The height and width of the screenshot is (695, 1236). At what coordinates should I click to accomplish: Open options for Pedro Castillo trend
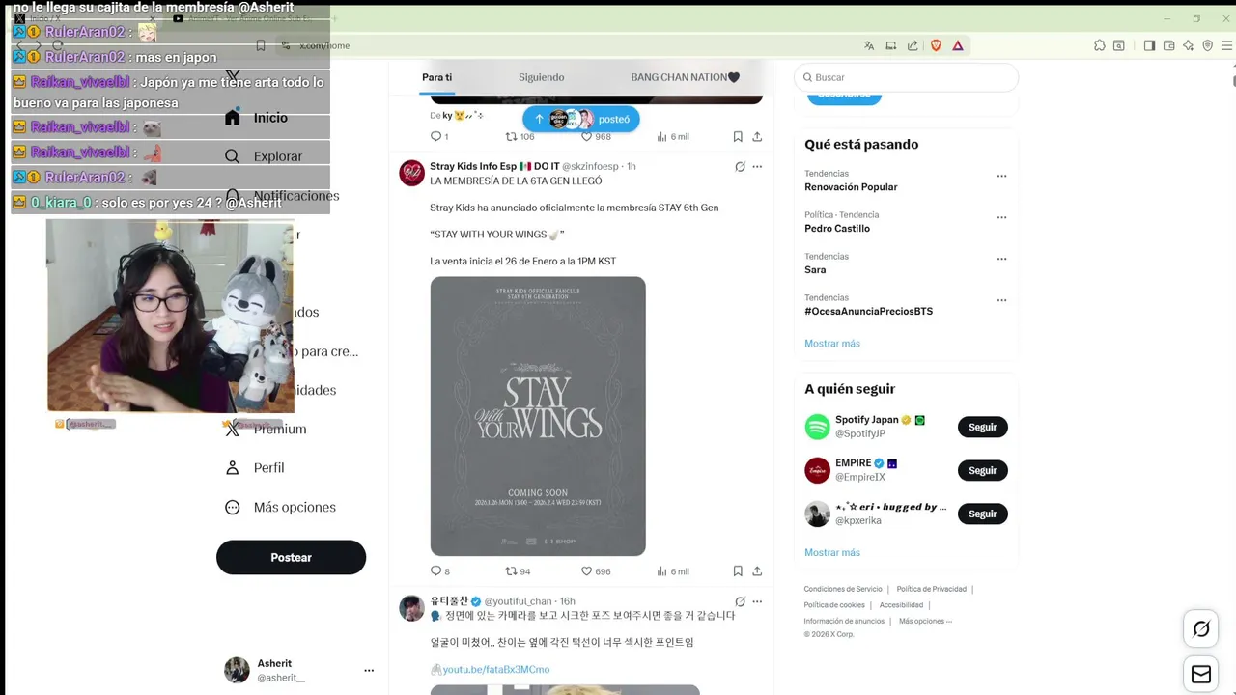click(1001, 217)
